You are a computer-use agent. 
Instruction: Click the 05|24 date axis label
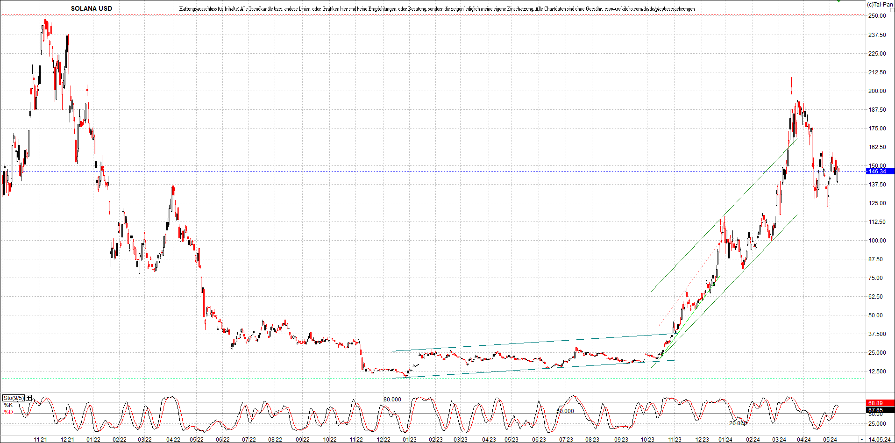[x=830, y=440]
